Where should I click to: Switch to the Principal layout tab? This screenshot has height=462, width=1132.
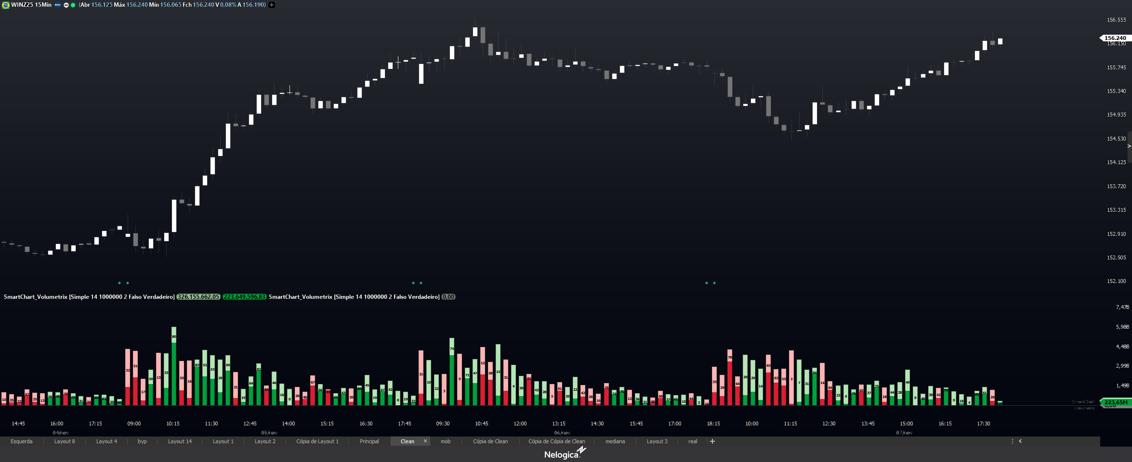[369, 441]
